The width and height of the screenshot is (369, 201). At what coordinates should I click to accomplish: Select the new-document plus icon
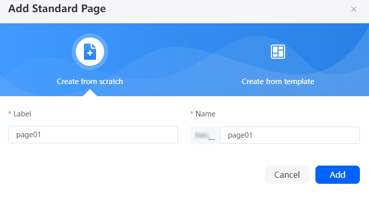tap(90, 52)
